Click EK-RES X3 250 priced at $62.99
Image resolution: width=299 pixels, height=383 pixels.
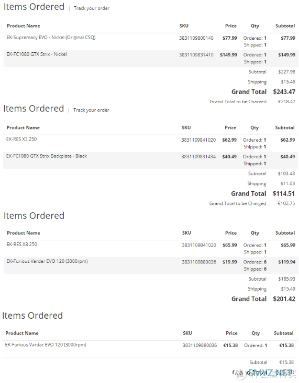point(21,139)
